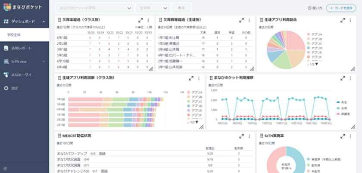This screenshot has width=362, height=173.
Task: Expand the ScTN view submenu chevron
Action: tap(44, 62)
